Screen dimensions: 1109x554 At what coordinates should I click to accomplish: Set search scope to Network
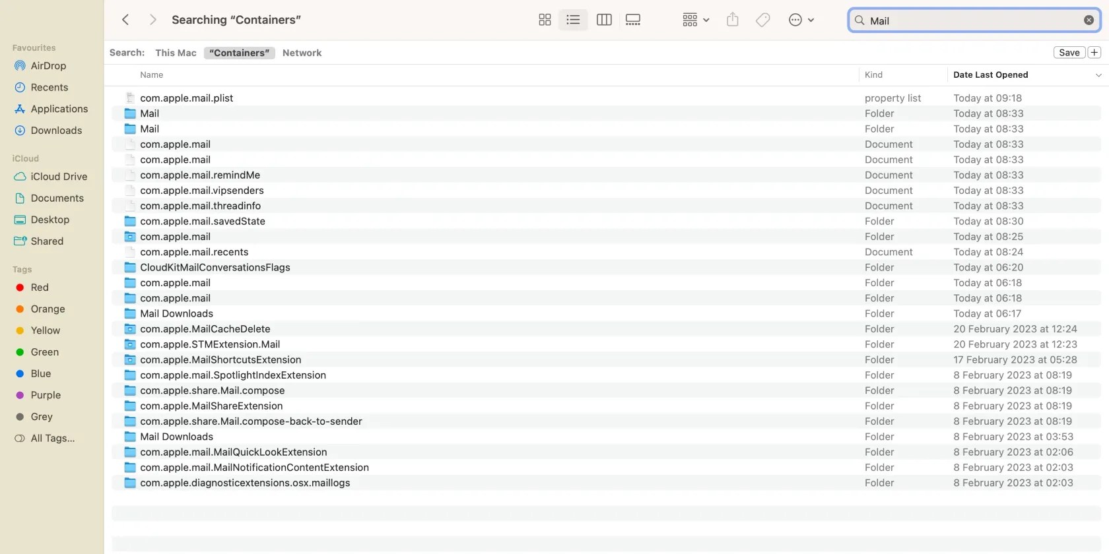click(x=302, y=53)
